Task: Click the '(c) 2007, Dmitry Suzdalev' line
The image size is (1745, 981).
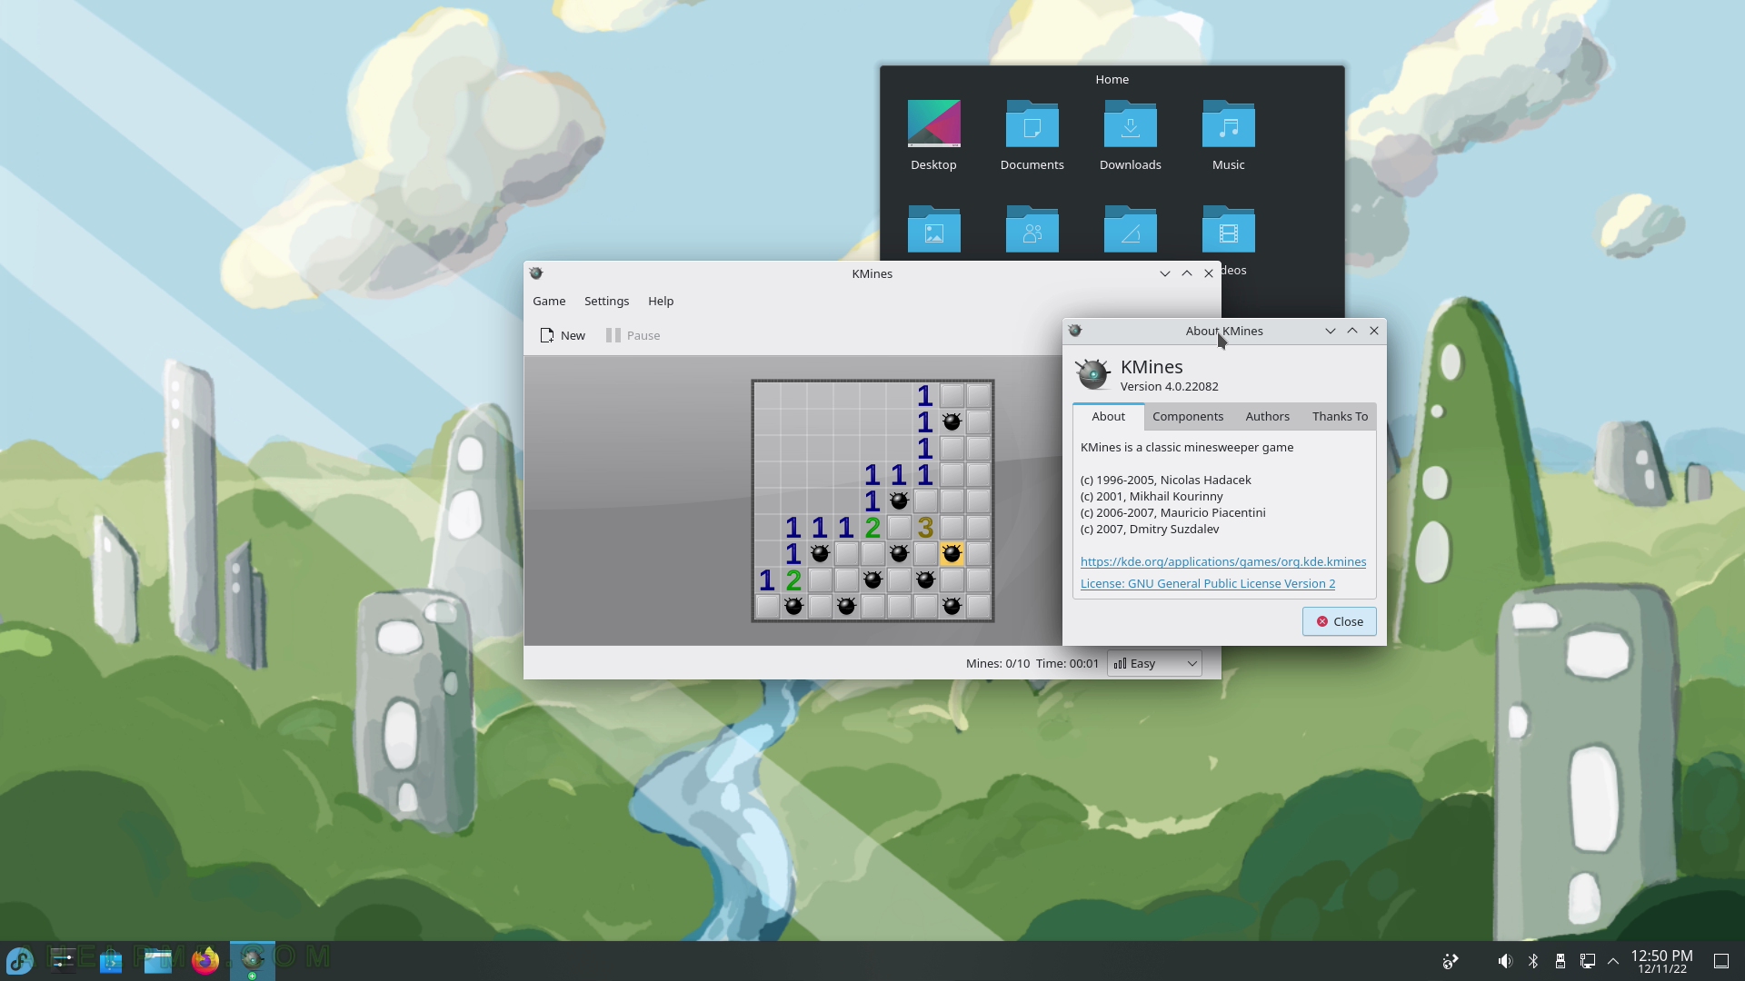Action: 1150,529
